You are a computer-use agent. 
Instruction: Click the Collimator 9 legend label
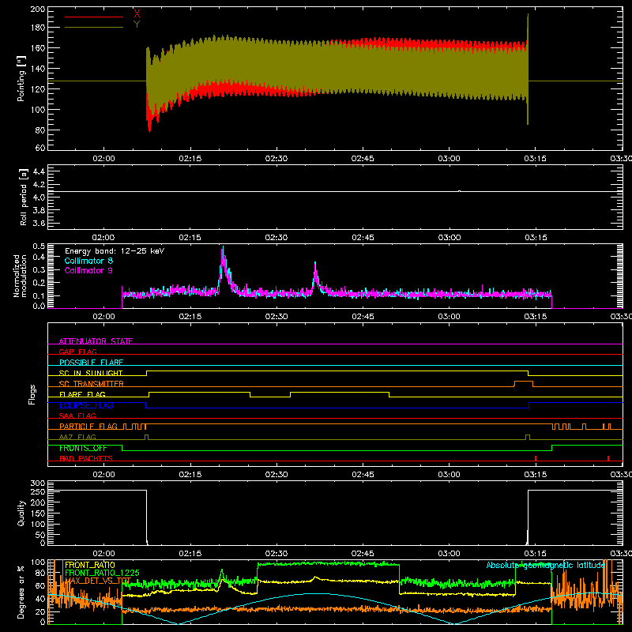point(88,270)
